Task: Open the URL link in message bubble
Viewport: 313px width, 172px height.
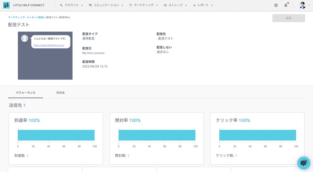Action: click(x=49, y=45)
